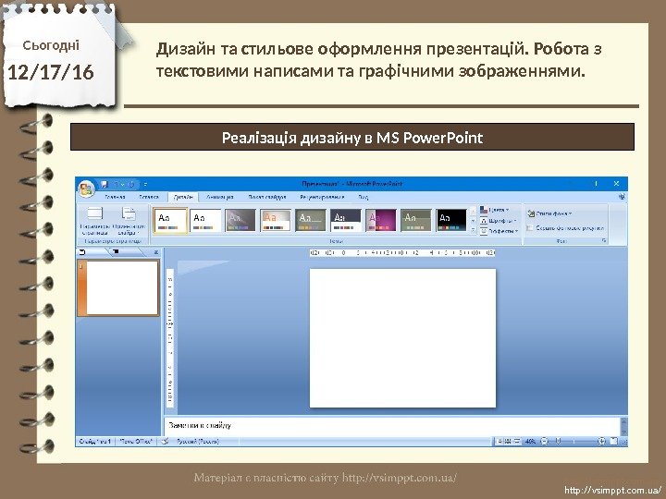The image size is (666, 499).
Task: Click the round Office button
Action: [86, 189]
